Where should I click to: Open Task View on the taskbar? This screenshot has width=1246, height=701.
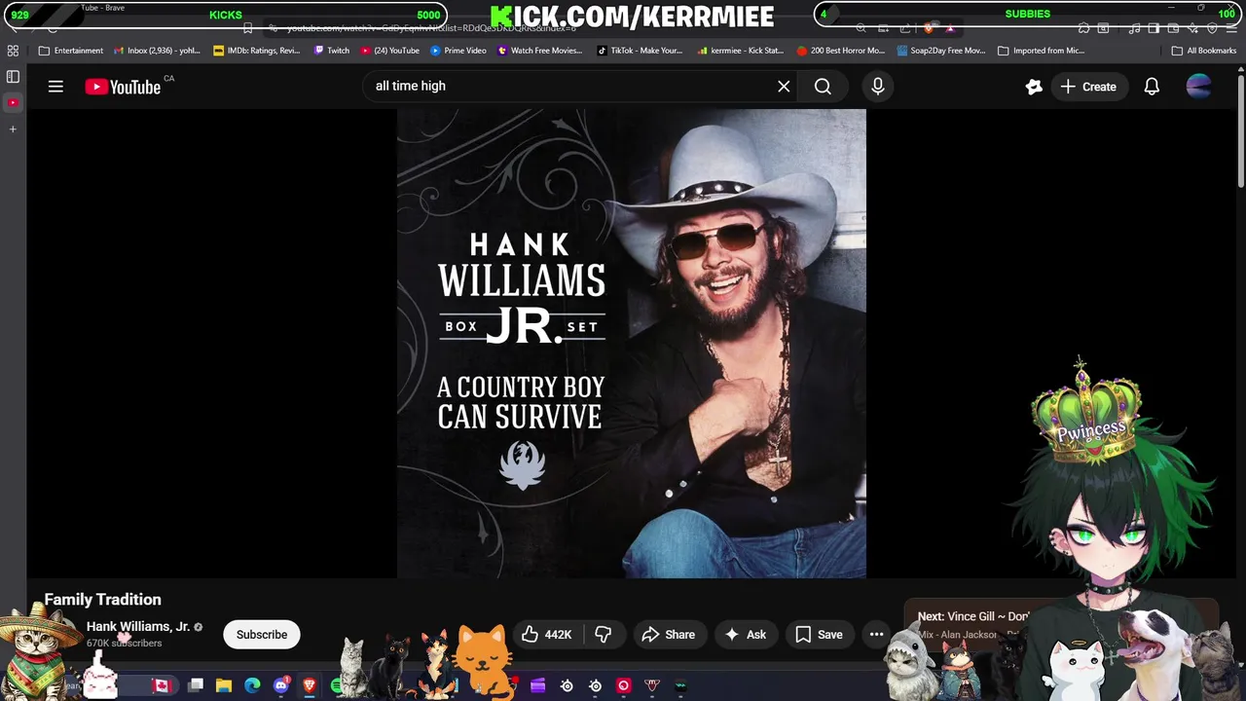coord(196,685)
